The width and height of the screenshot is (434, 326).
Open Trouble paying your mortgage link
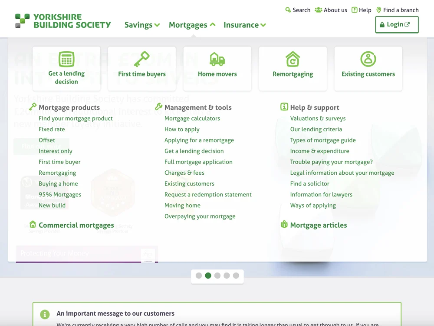point(331,162)
